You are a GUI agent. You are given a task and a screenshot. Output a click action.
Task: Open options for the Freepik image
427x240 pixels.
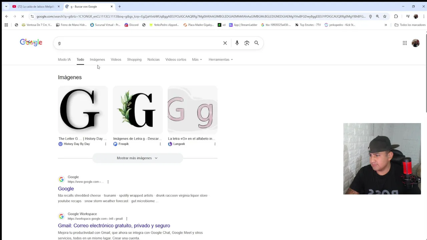tap(160, 144)
